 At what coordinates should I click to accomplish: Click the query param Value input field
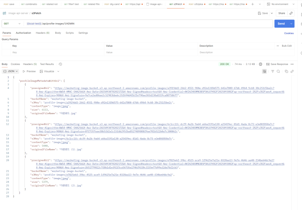coord(151,52)
